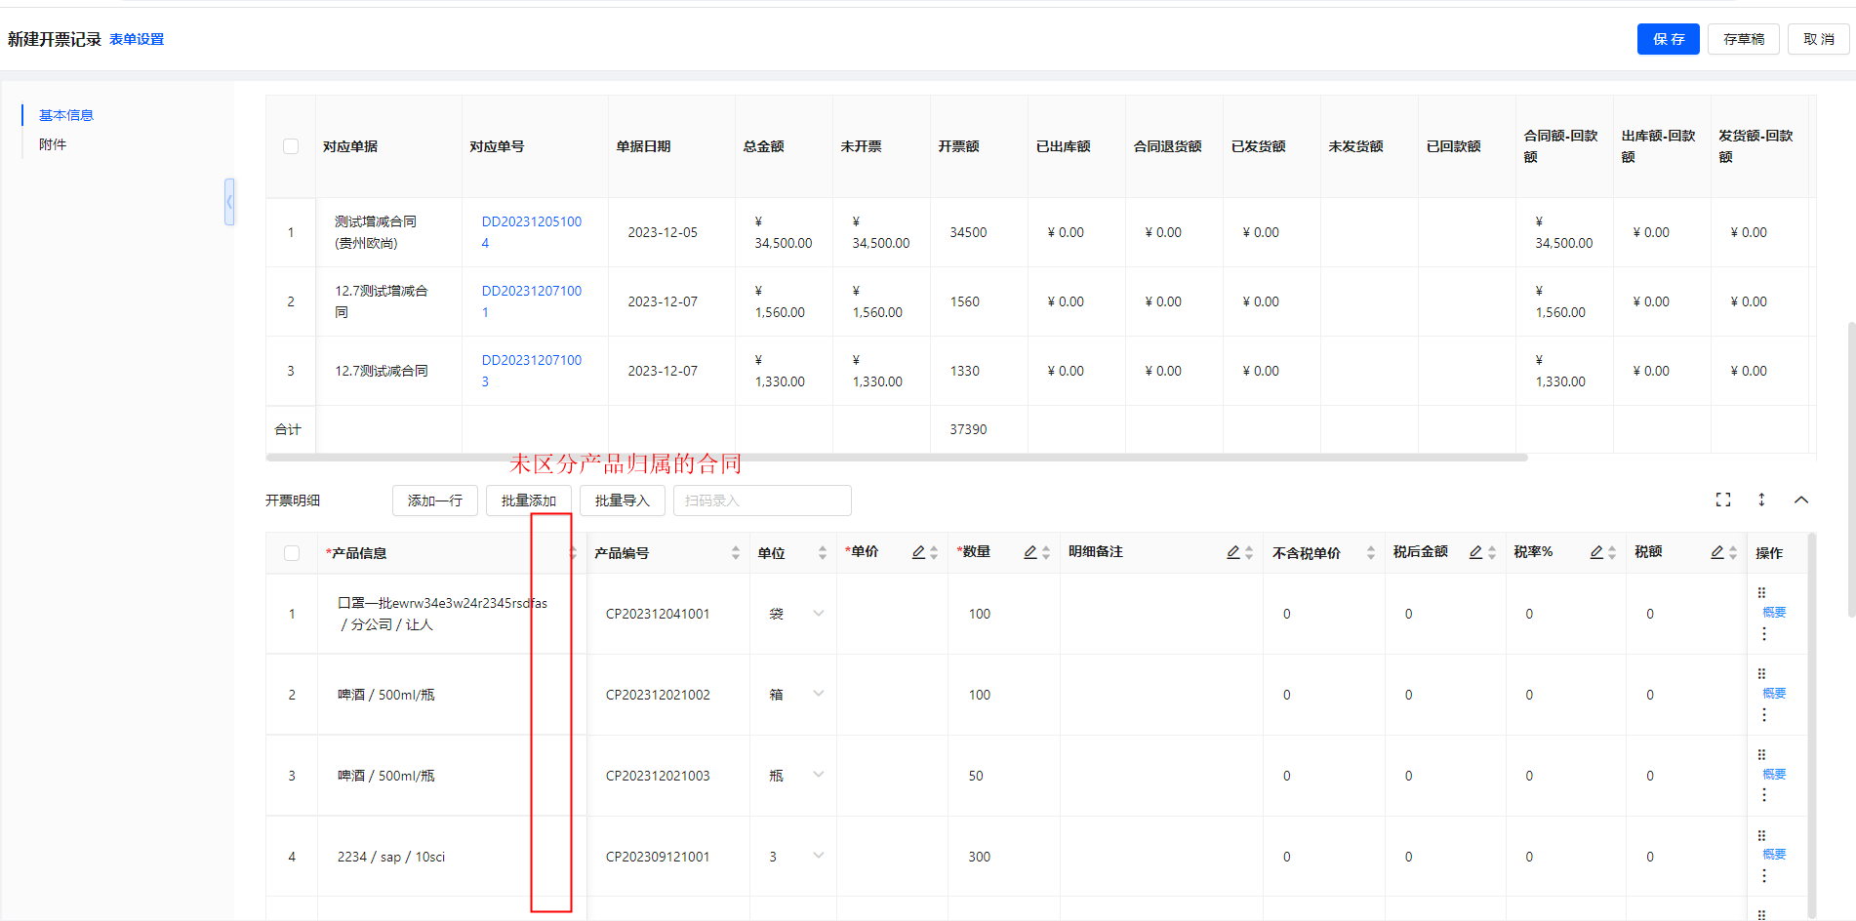Click the 存草稿 button
Screen dimensions: 1856x921
tap(1744, 39)
